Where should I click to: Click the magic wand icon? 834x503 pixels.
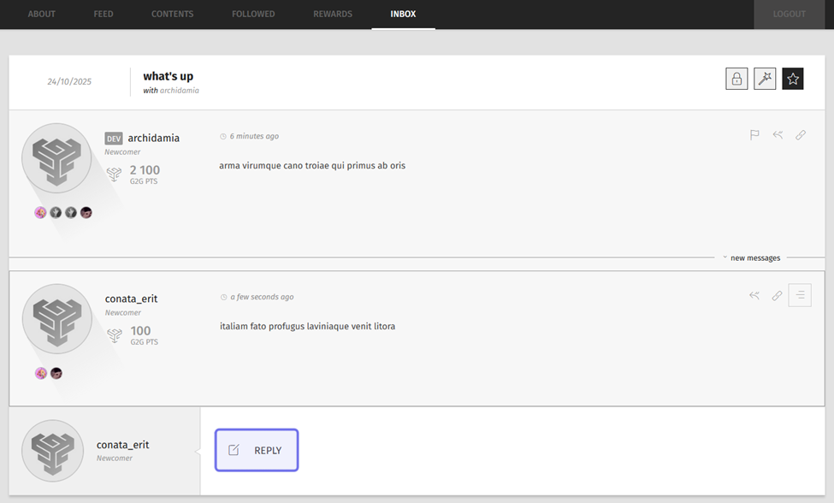pyautogui.click(x=765, y=79)
